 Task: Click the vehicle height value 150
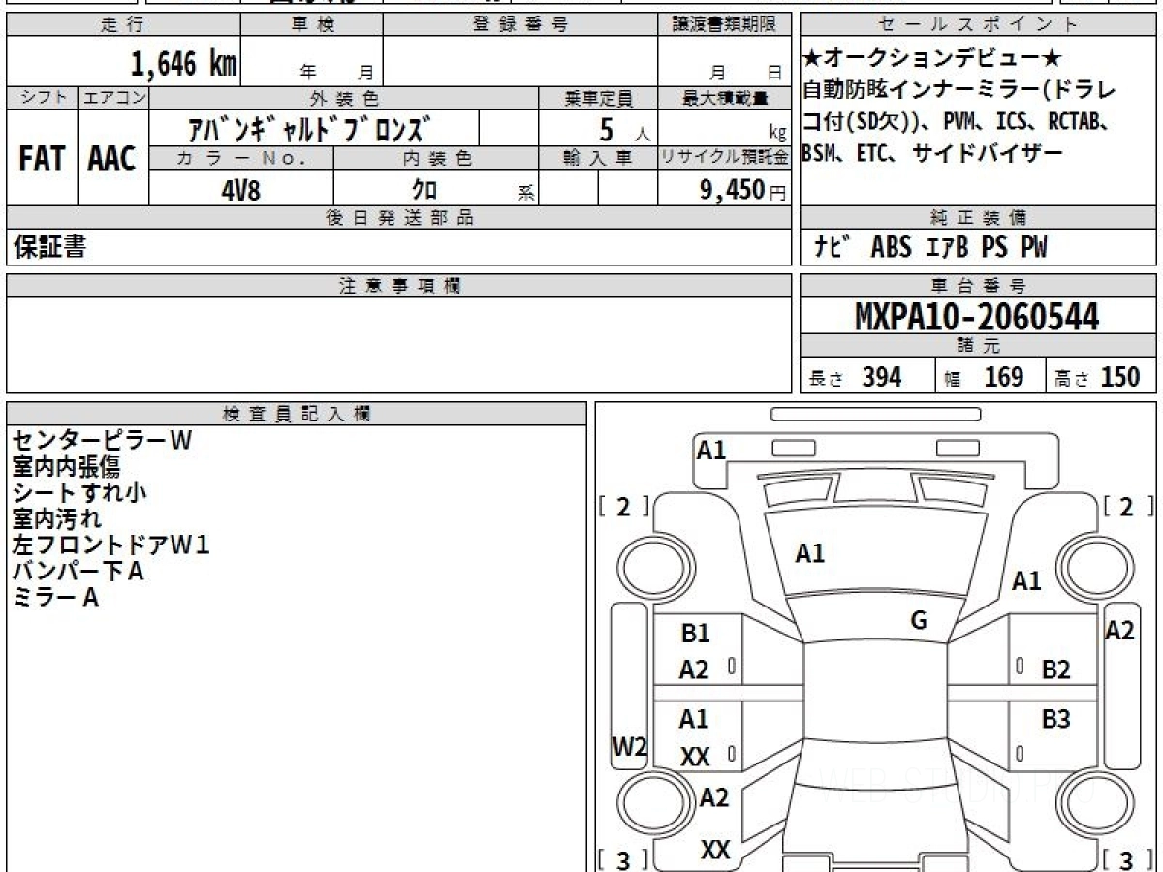point(1119,378)
